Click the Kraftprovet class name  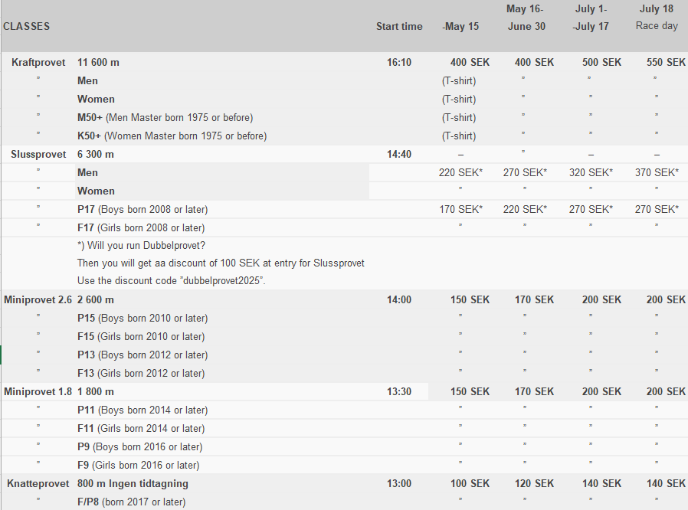38,62
